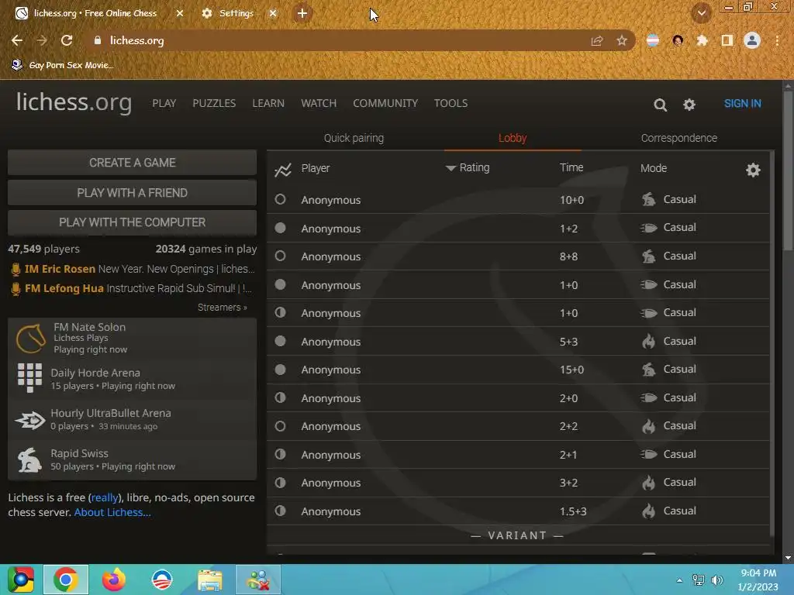Open the browser extensions puzzle icon
The width and height of the screenshot is (794, 595).
pyautogui.click(x=703, y=40)
